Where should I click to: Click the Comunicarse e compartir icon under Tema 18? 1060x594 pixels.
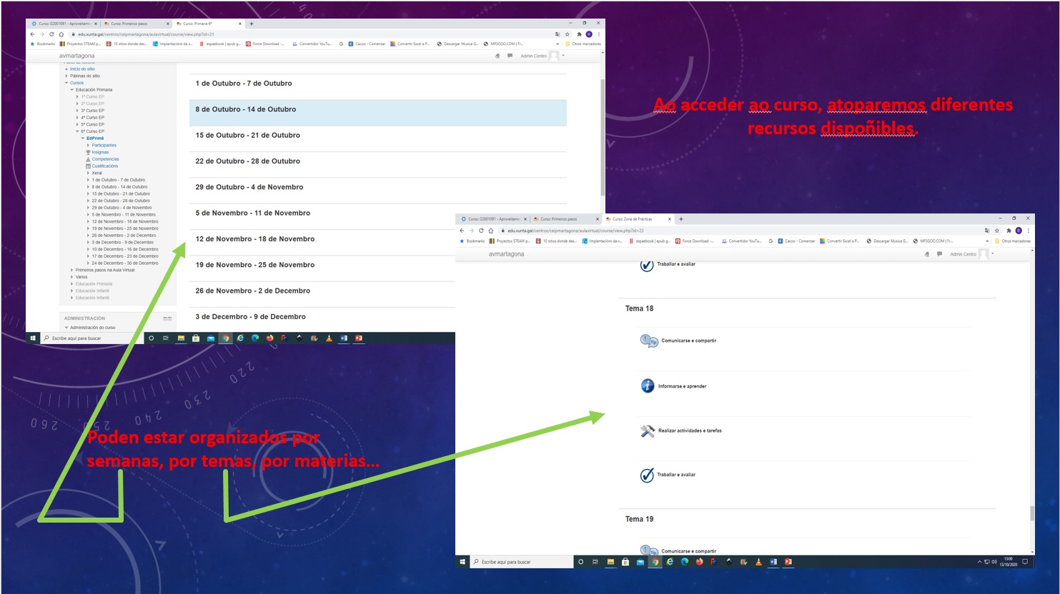pyautogui.click(x=648, y=341)
